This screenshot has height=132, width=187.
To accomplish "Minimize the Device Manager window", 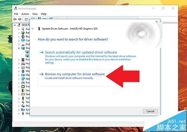I will (x=153, y=8).
